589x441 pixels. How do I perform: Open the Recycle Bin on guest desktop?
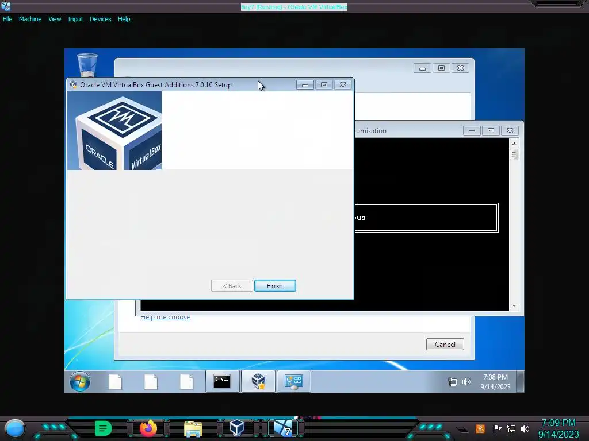pos(87,64)
